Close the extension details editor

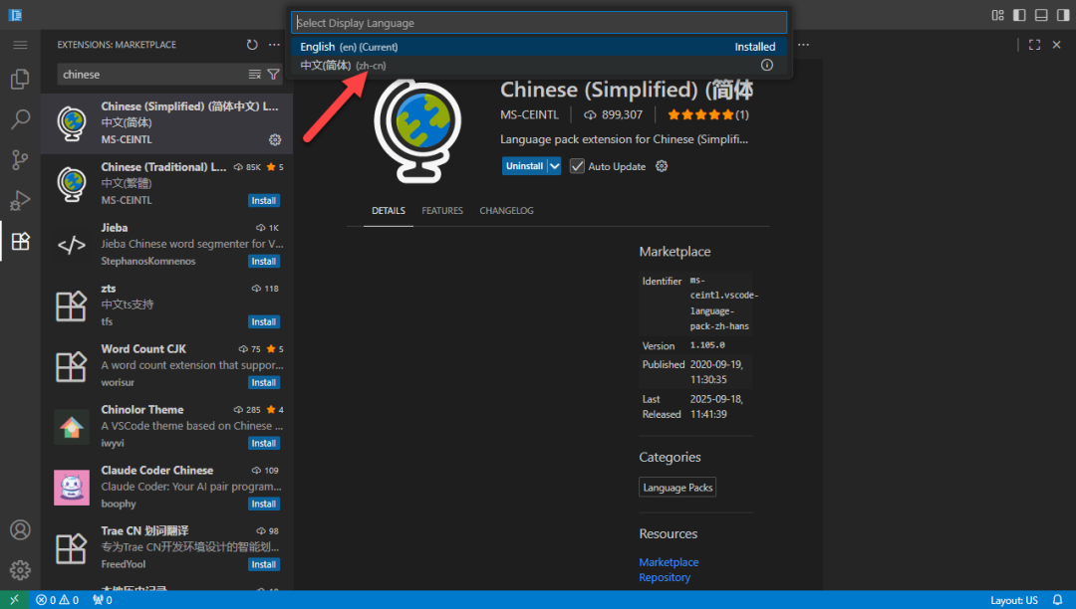pyautogui.click(x=1057, y=45)
